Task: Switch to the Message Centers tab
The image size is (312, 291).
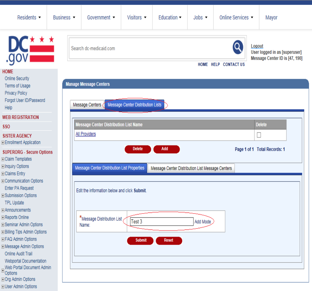Action: 87,105
